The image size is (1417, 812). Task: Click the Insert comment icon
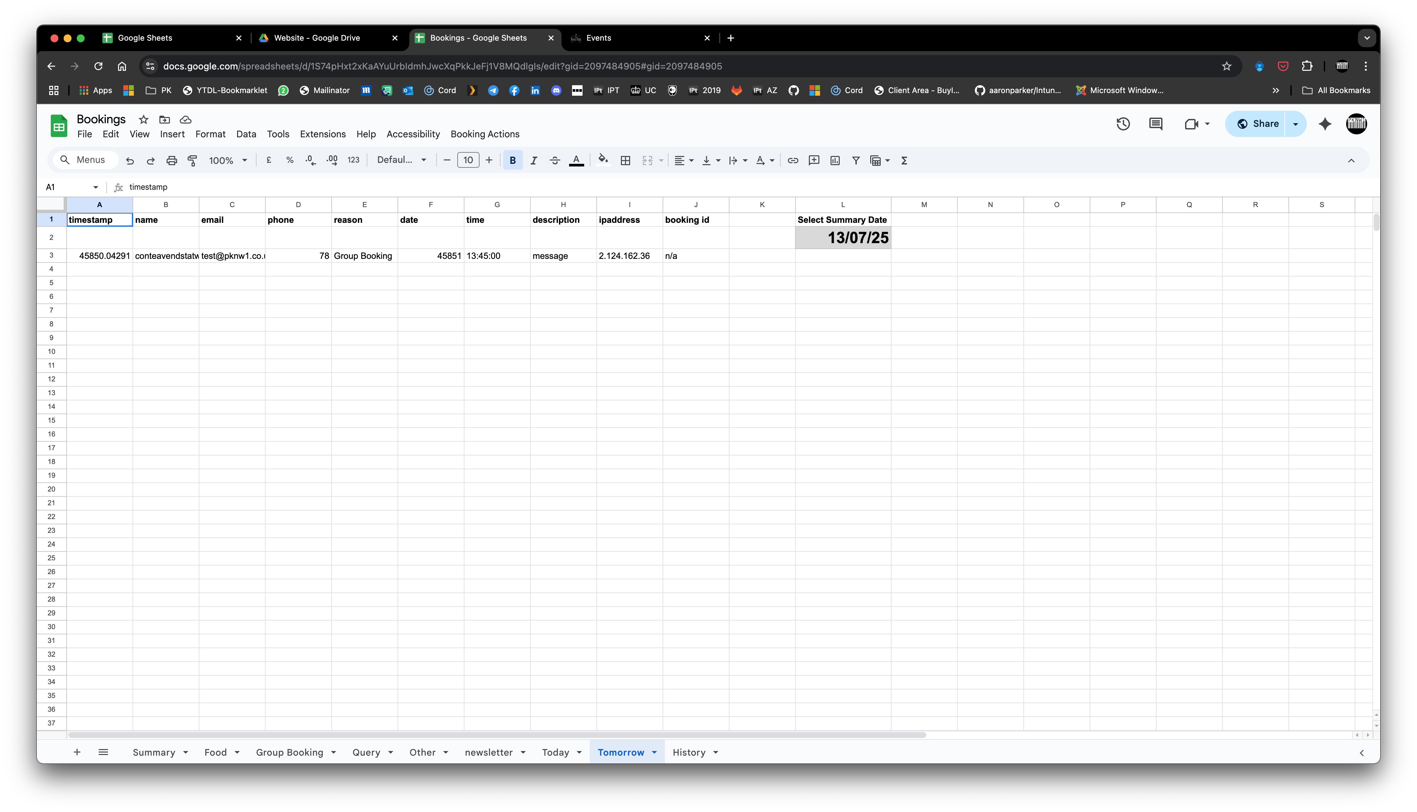click(x=814, y=161)
